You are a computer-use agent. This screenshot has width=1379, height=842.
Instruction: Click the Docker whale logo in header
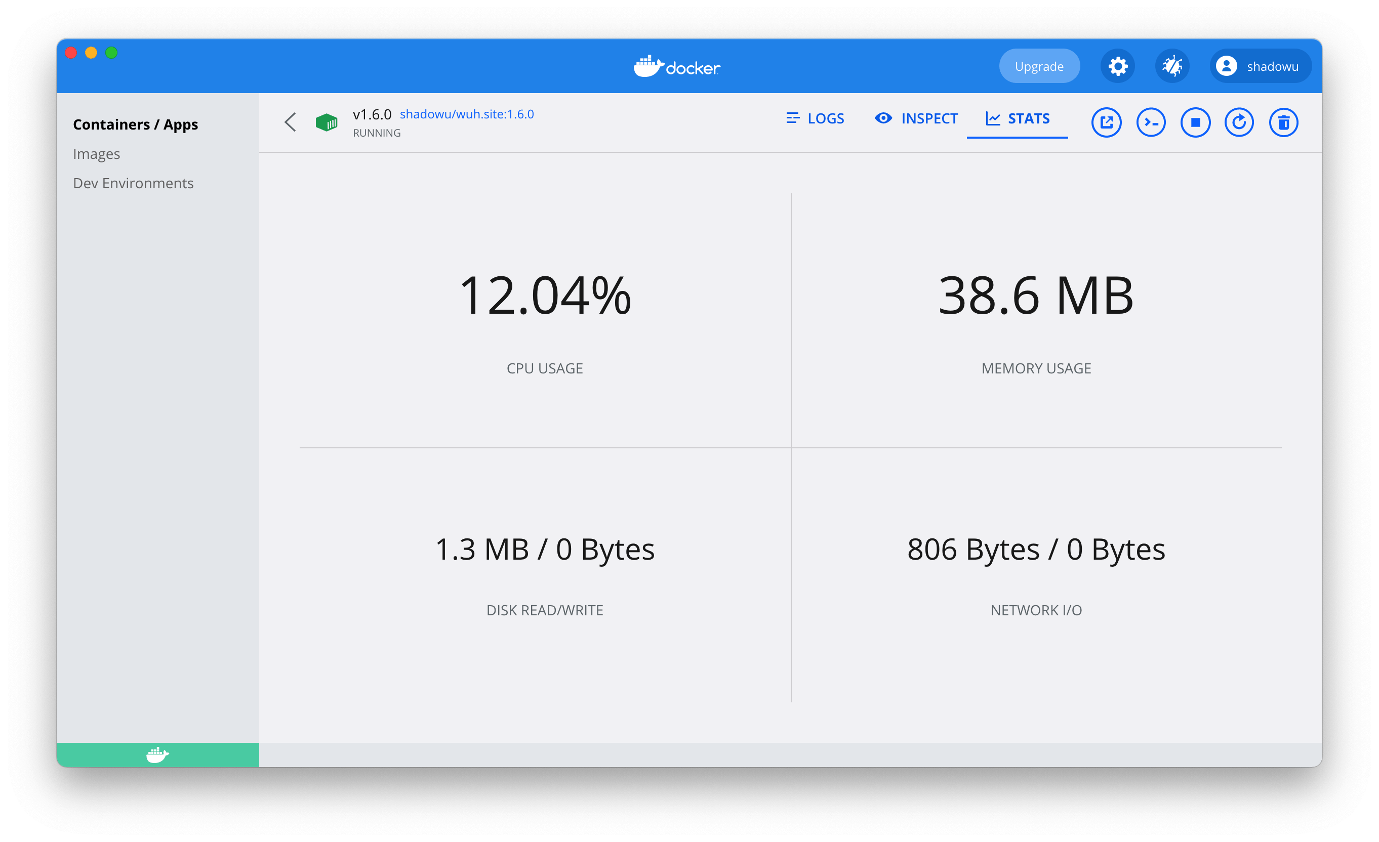(677, 67)
